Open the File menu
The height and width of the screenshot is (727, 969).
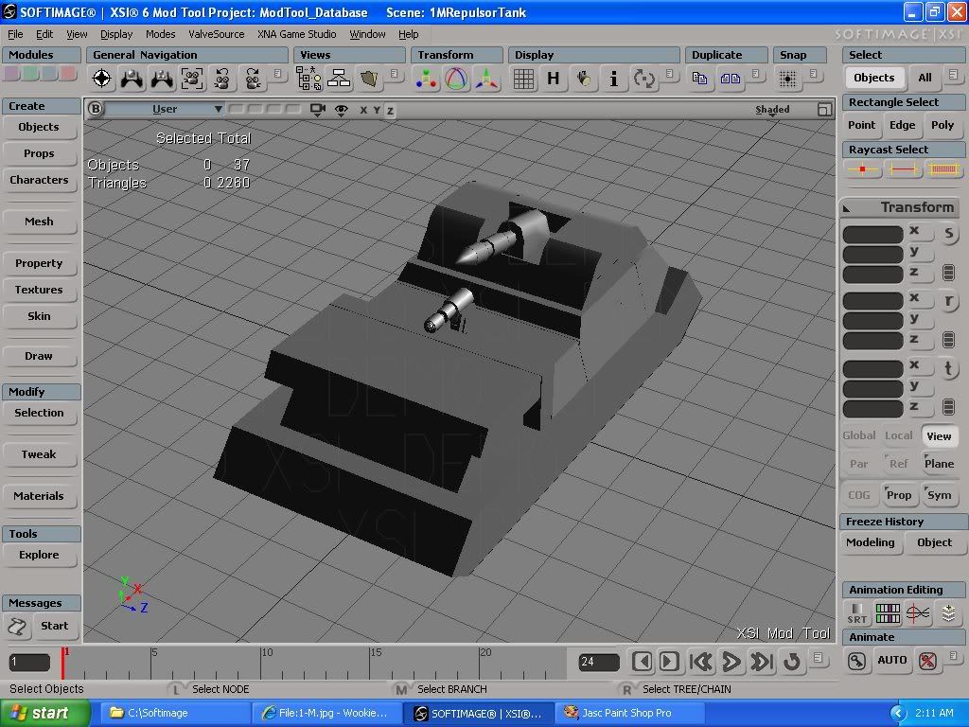coord(15,34)
